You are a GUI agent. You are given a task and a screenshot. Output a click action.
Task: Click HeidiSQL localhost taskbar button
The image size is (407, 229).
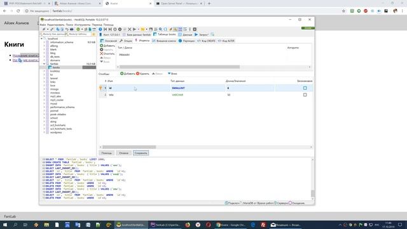point(131,225)
